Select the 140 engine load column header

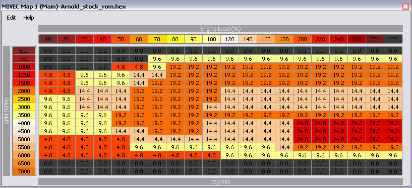(x=248, y=39)
